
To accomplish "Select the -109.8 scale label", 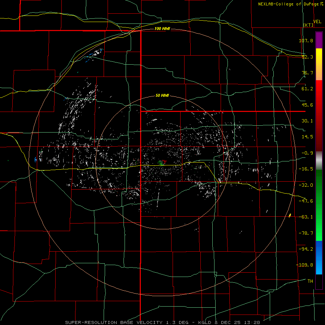I will [304, 265].
